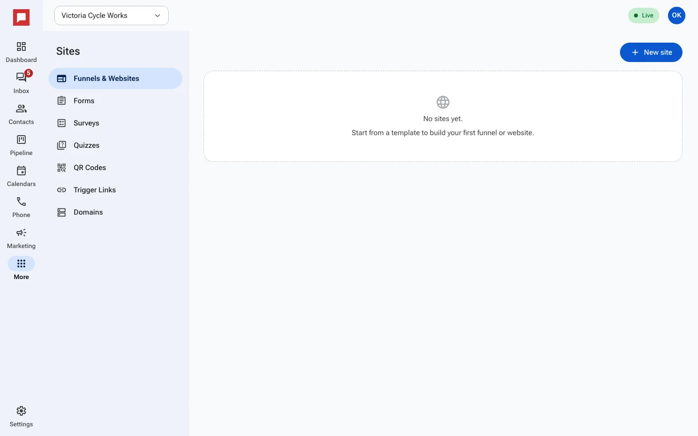This screenshot has width=698, height=436.
Task: Click the 'Start from a template' message
Action: [x=443, y=133]
